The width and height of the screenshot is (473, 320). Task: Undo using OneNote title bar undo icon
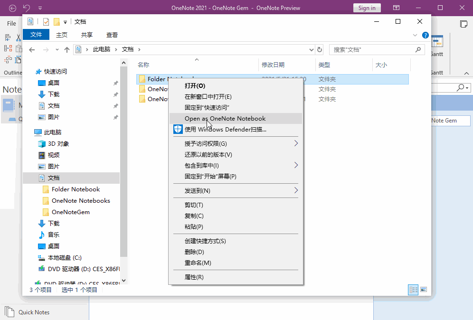pyautogui.click(x=27, y=8)
